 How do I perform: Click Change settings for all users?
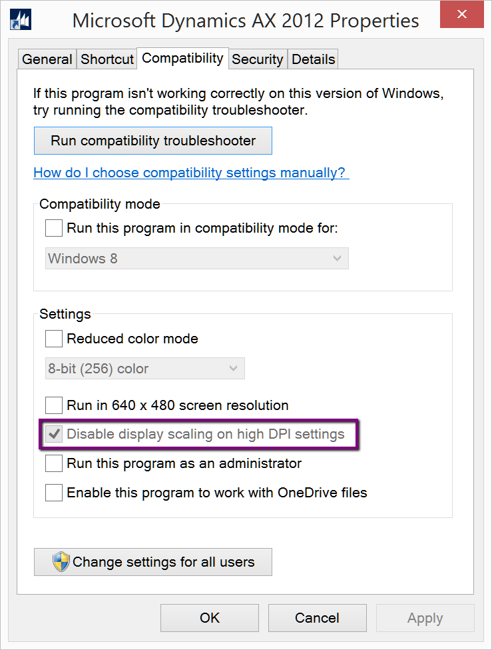[x=153, y=562]
